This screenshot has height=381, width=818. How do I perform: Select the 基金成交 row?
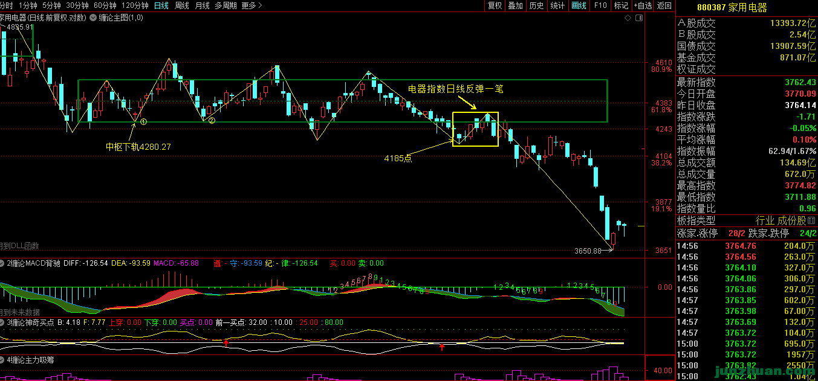747,58
